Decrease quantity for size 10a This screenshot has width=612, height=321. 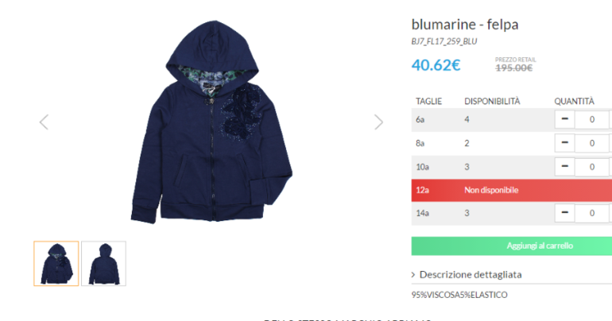564,167
